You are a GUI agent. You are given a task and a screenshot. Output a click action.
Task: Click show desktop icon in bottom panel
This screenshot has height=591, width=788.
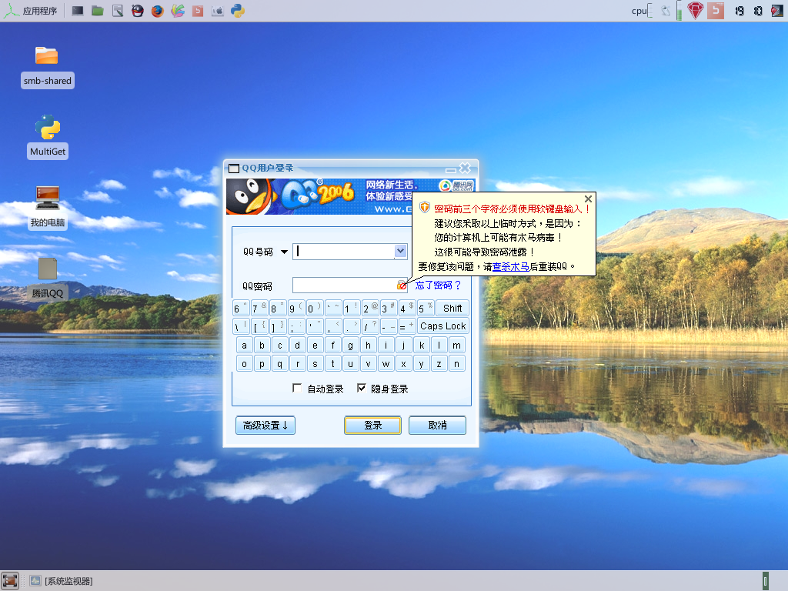pos(9,580)
